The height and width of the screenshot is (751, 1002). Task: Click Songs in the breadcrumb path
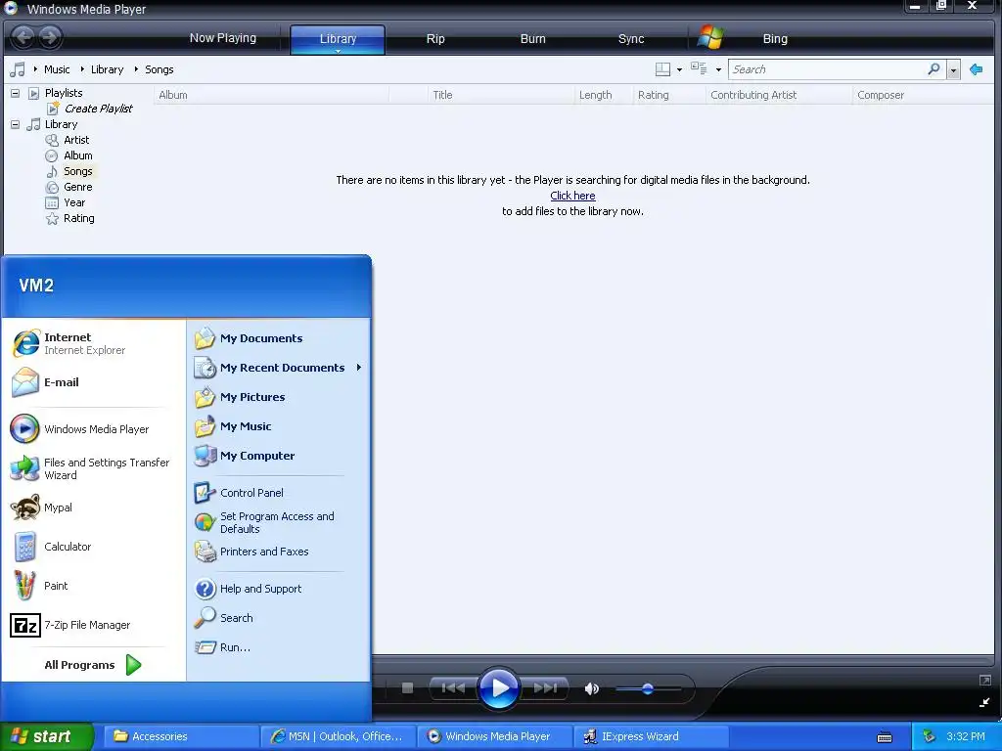pos(159,69)
